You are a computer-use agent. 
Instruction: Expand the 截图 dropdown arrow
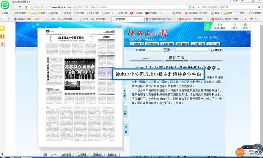pyautogui.click(x=234, y=13)
